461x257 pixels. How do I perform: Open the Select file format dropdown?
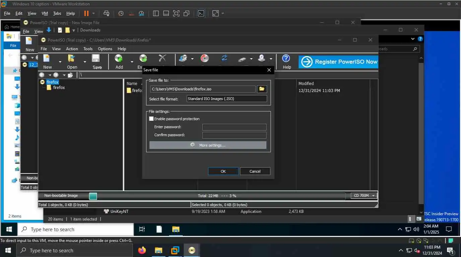[227, 99]
